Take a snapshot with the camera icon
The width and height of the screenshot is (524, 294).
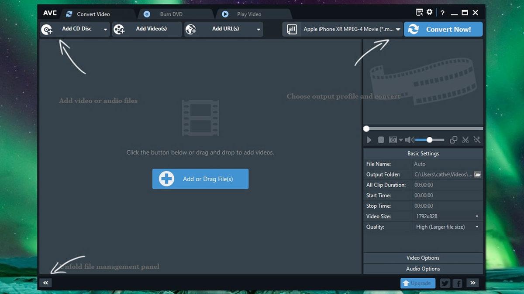(x=393, y=139)
